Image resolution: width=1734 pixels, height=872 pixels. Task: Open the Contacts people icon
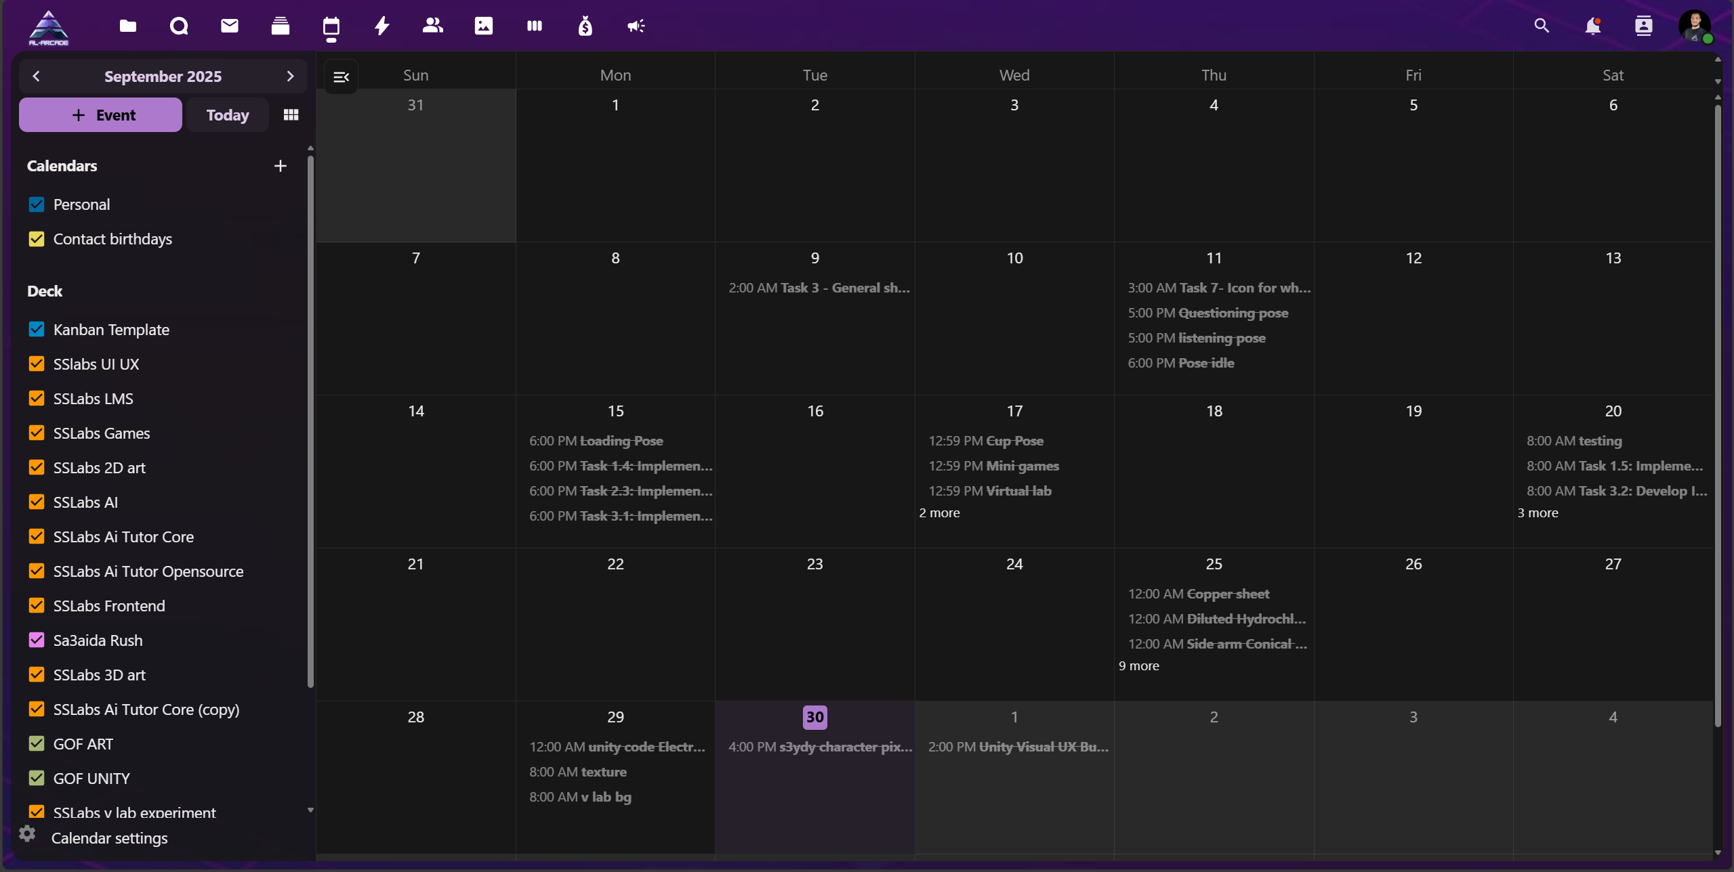pyautogui.click(x=432, y=26)
